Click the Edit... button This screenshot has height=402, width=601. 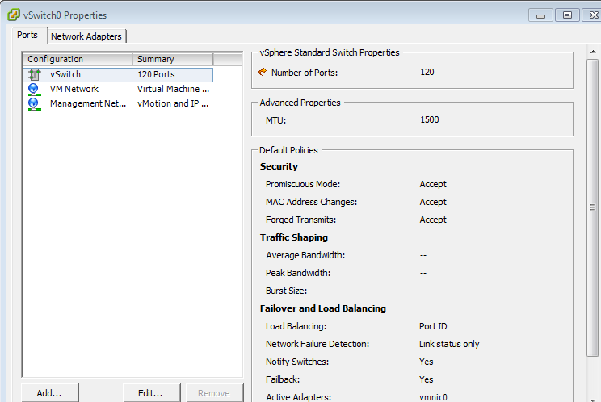(150, 393)
